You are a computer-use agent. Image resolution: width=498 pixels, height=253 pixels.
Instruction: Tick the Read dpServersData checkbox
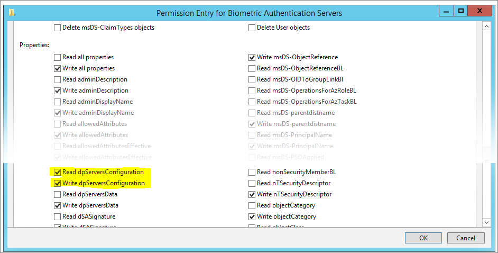(x=57, y=194)
